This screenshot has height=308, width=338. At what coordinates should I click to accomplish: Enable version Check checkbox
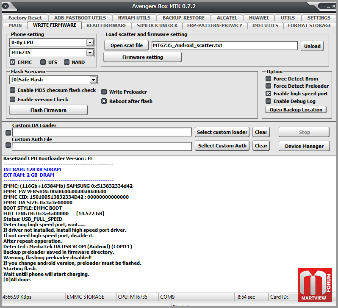(x=13, y=100)
